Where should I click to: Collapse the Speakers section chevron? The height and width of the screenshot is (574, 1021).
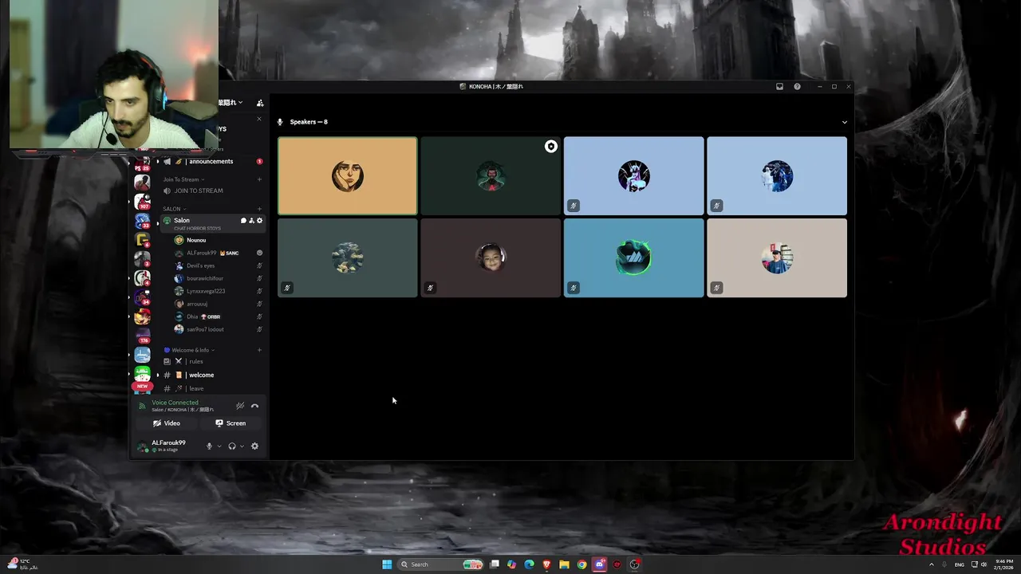point(845,122)
